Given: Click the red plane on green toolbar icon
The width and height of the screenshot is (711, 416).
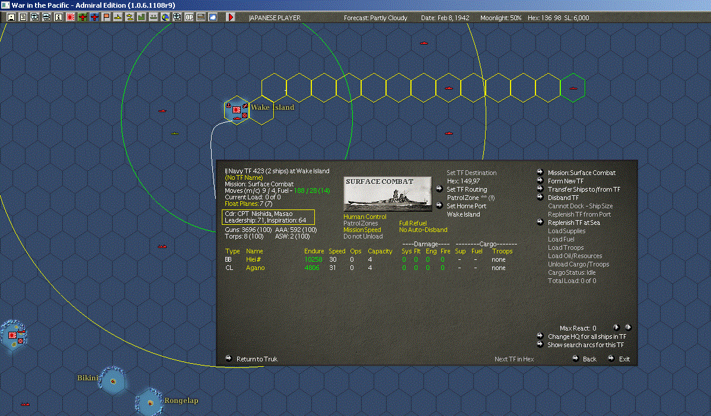Looking at the screenshot, I should coord(82,17).
